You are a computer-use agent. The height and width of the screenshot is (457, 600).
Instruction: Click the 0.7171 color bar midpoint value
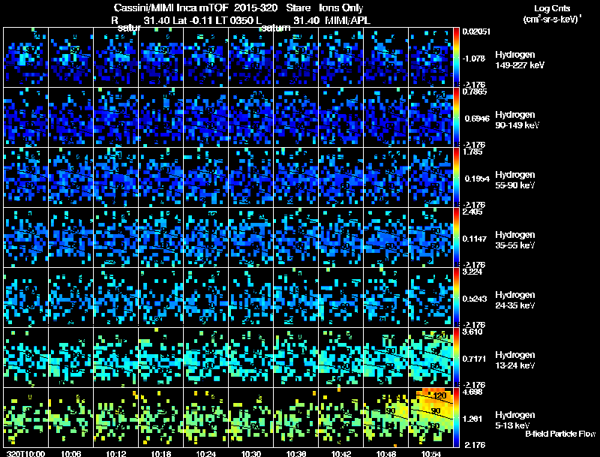(x=475, y=359)
